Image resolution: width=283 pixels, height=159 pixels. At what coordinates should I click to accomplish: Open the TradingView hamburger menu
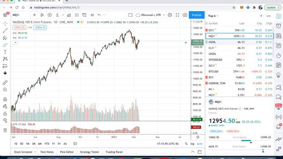coord(5,15)
